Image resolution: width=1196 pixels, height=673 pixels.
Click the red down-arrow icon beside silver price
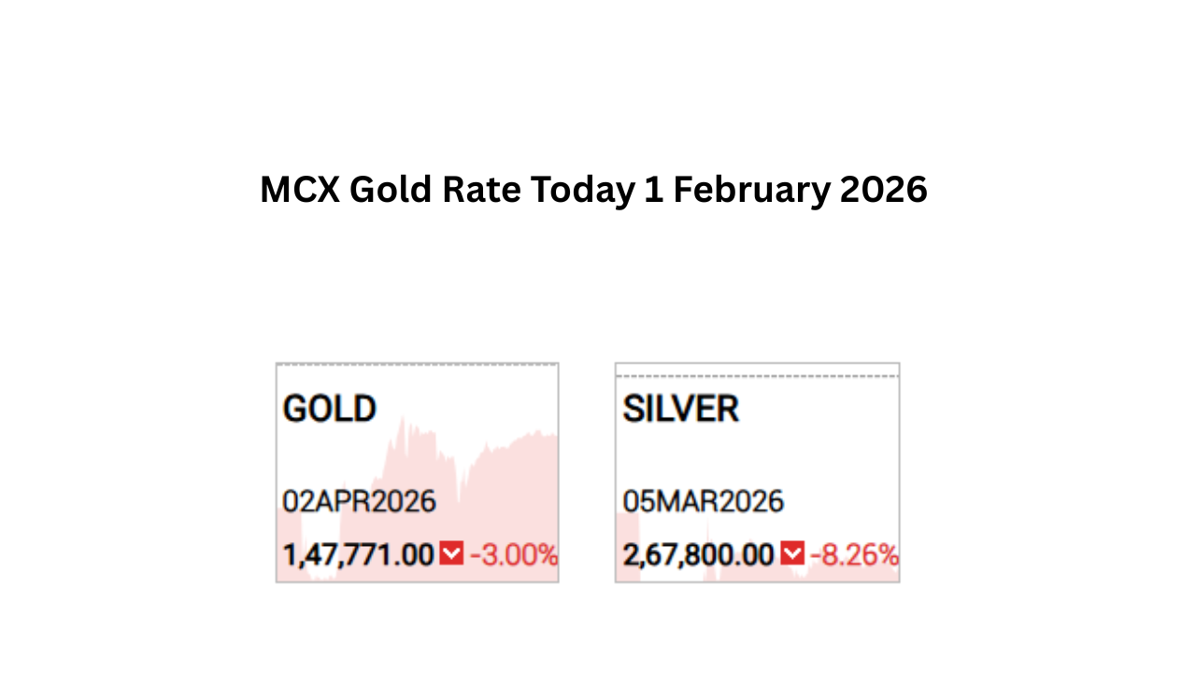(x=792, y=554)
